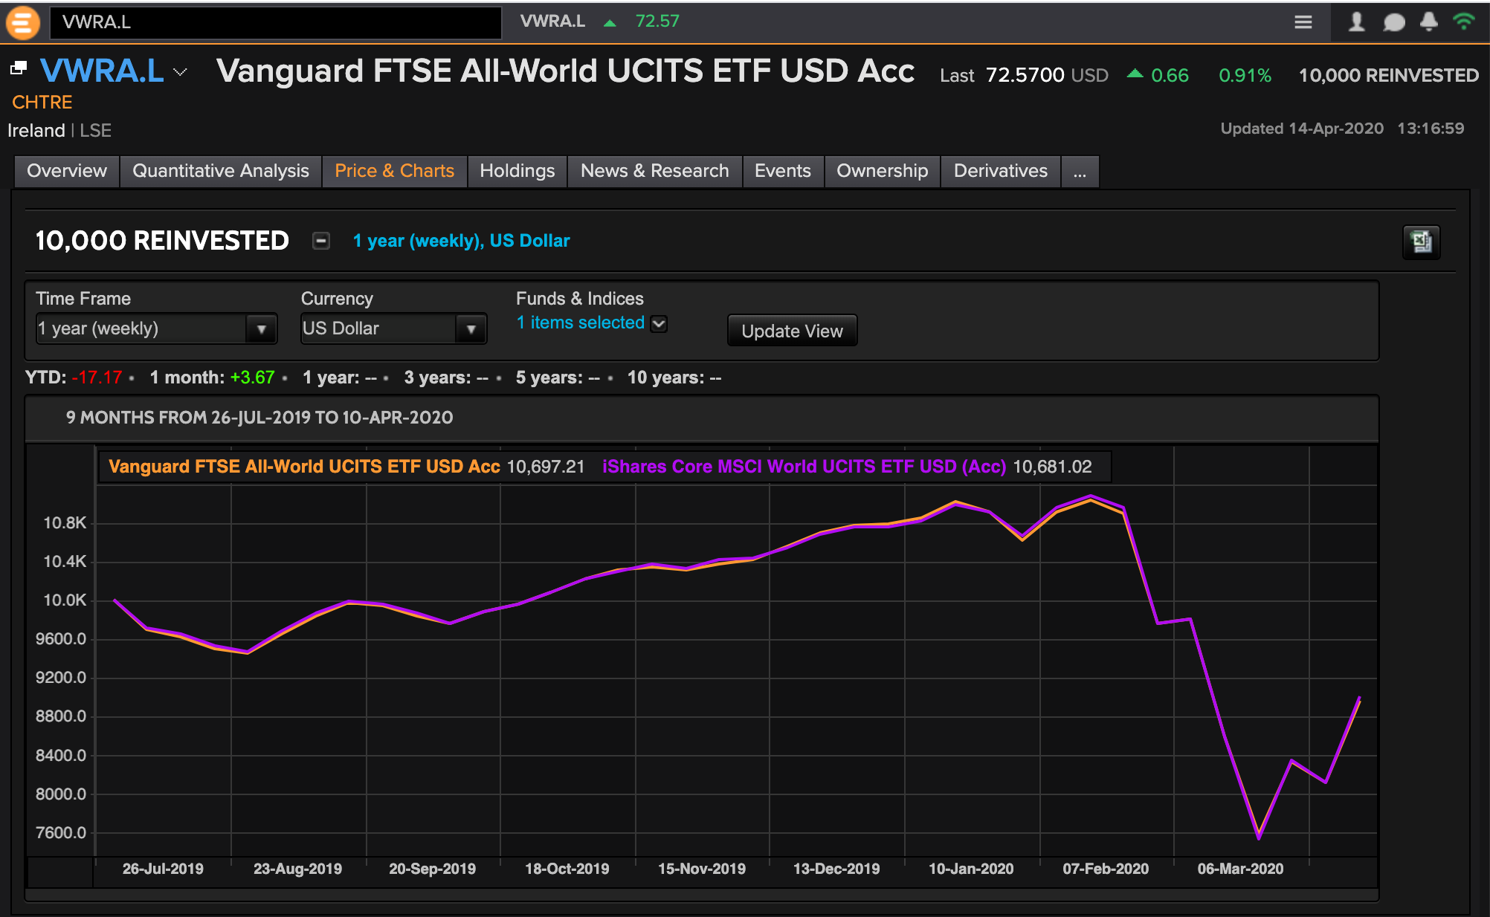Go to News & Research tab
This screenshot has width=1490, height=917.
pos(654,171)
